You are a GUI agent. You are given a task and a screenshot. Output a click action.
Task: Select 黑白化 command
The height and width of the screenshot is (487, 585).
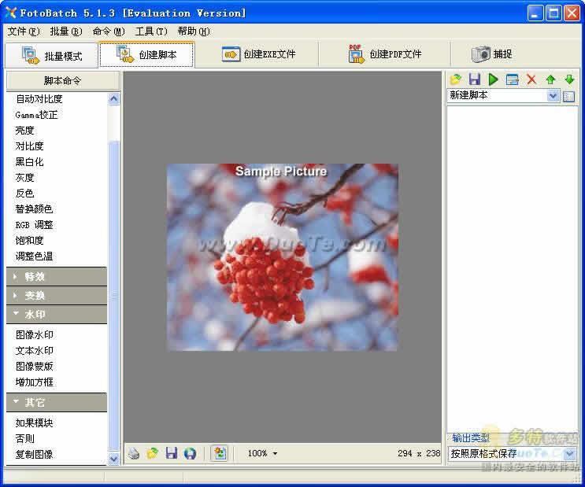pyautogui.click(x=29, y=162)
